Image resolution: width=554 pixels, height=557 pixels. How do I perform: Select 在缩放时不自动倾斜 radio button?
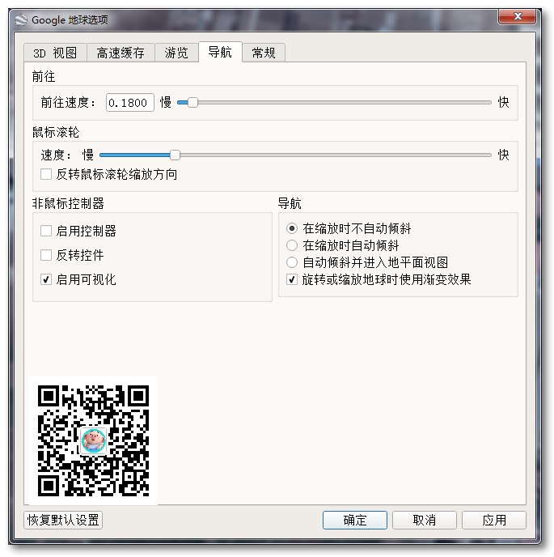click(293, 229)
